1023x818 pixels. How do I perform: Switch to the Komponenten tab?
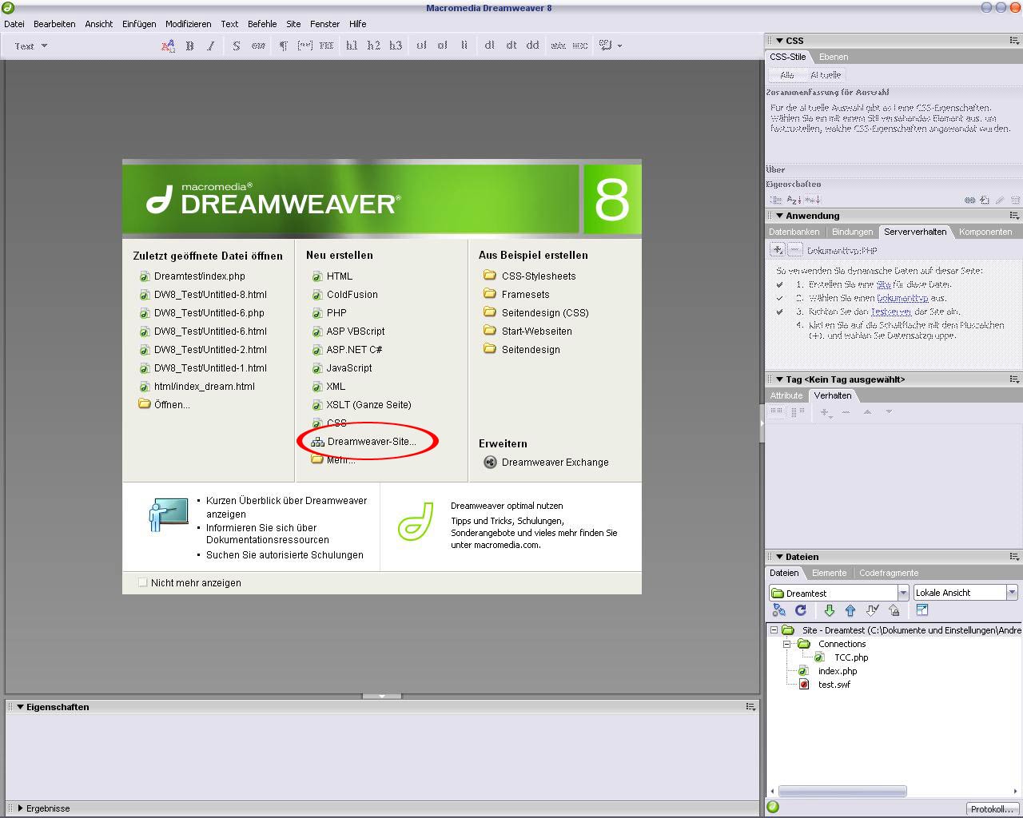tap(985, 232)
